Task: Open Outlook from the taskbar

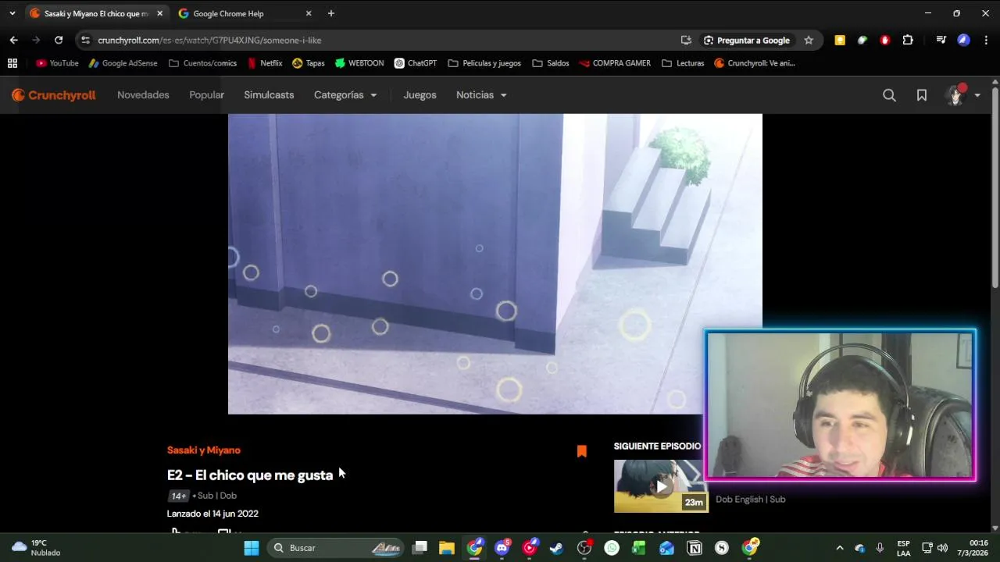Action: click(x=666, y=548)
